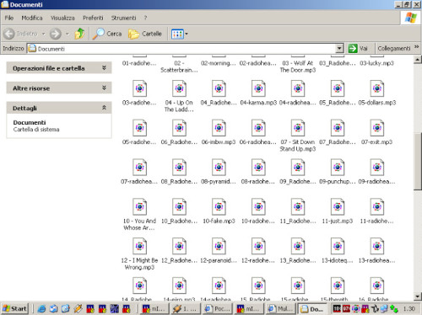Select the 06-imbw.mp3 file icon

coord(219,128)
